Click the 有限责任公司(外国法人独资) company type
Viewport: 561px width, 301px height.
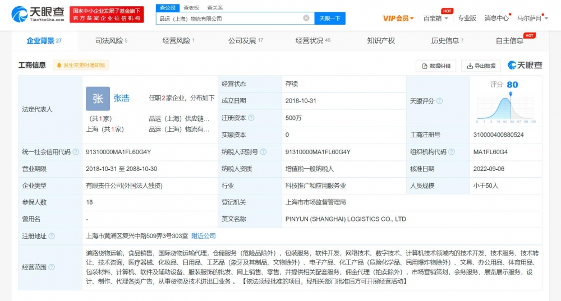coord(124,186)
